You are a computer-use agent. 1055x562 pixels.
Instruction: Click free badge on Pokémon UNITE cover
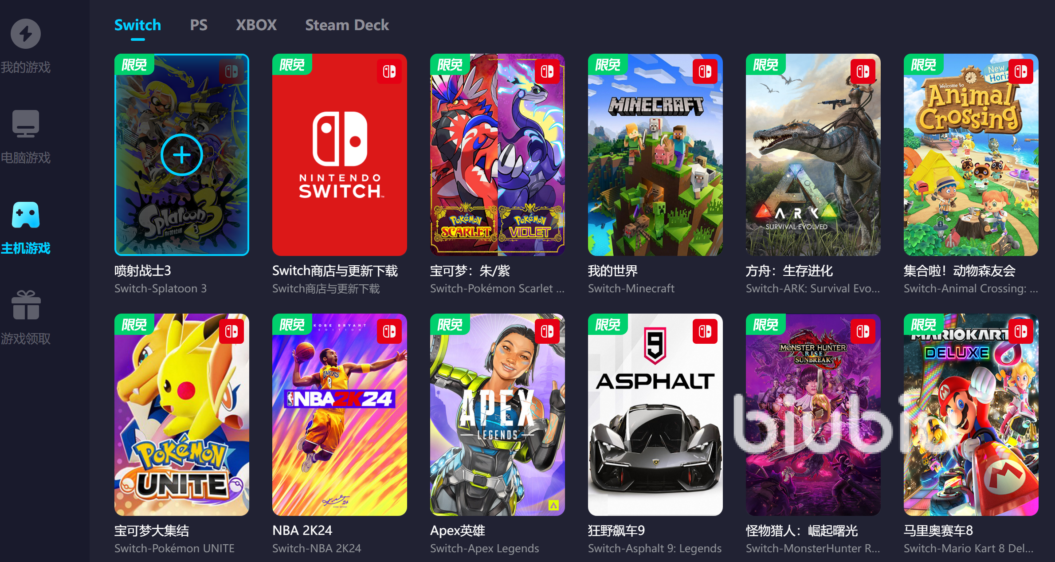[134, 324]
